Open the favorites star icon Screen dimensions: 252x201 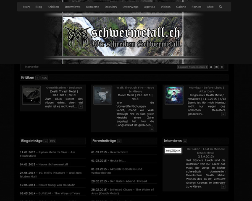pos(222,67)
